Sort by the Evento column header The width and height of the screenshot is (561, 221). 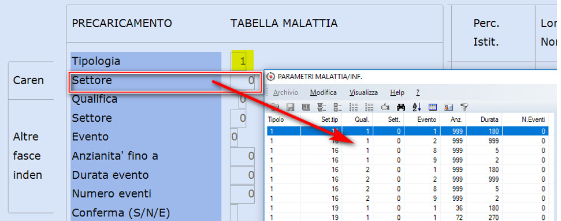pyautogui.click(x=422, y=120)
